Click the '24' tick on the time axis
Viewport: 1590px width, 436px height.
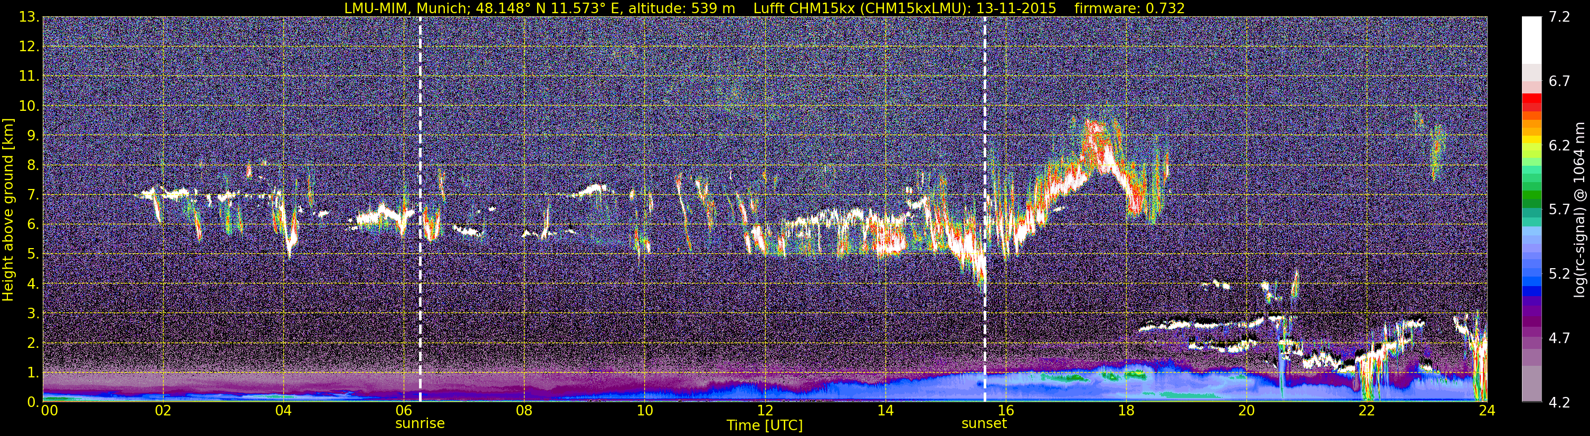[x=1486, y=411]
